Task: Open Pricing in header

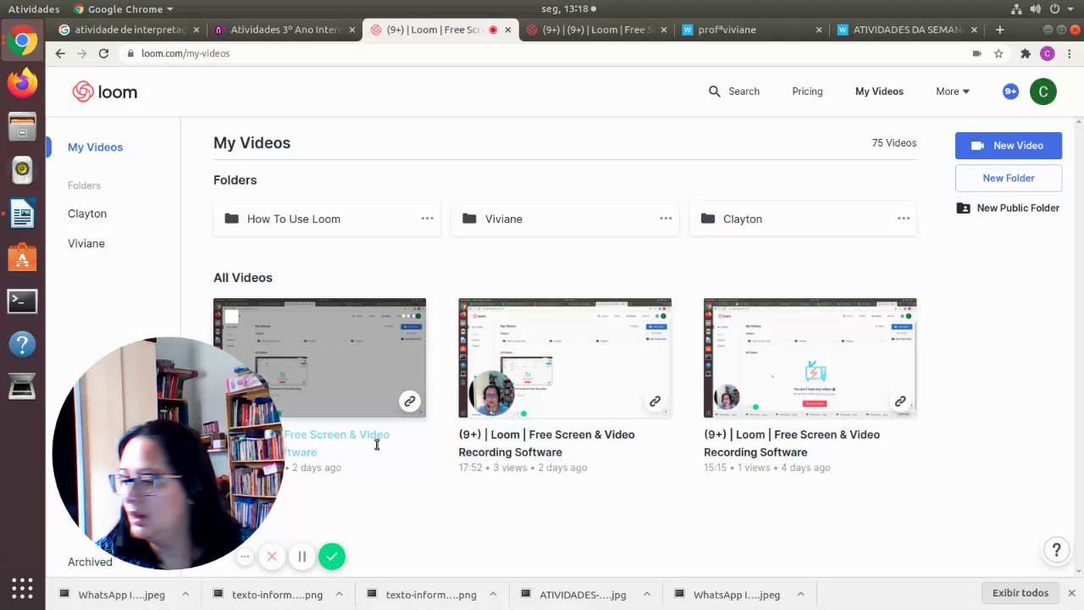Action: tap(807, 91)
